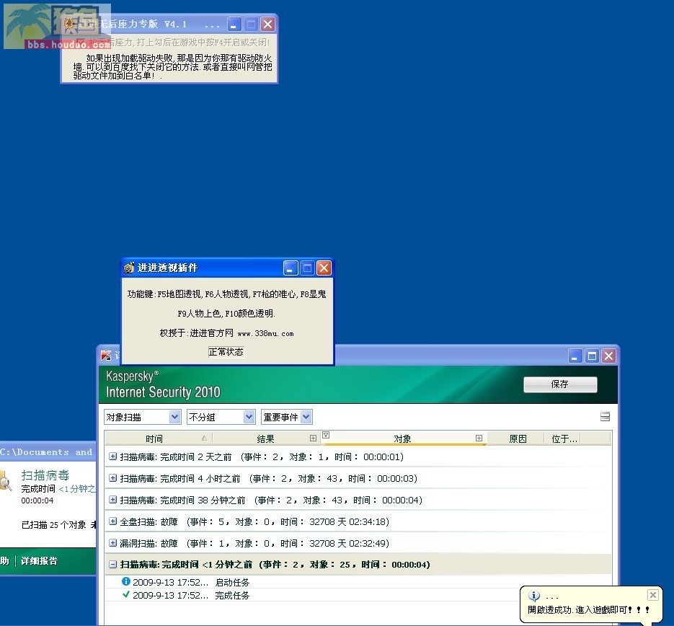The image size is (674, 626).
Task: Open the 不分组 grouping dropdown
Action: coord(249,417)
